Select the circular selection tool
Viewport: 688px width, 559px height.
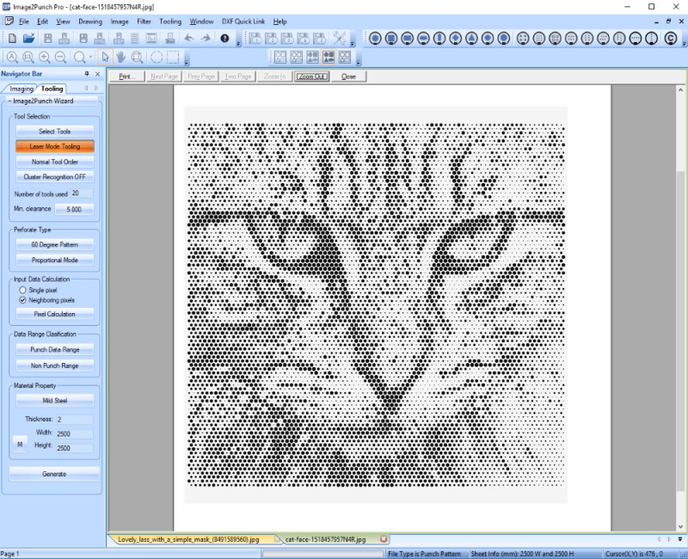(157, 57)
